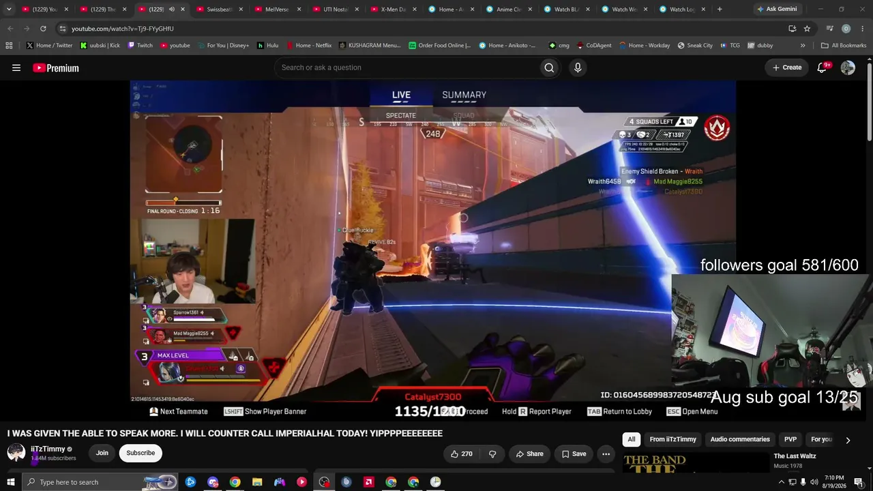Screen dimensions: 873x491
Task: Open the account avatar menu
Action: [848, 68]
